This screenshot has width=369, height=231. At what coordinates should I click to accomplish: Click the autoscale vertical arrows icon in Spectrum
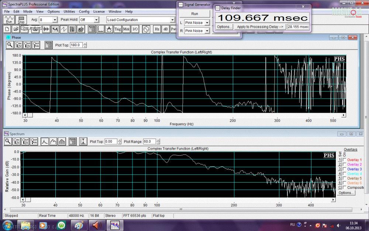pyautogui.click(x=83, y=142)
